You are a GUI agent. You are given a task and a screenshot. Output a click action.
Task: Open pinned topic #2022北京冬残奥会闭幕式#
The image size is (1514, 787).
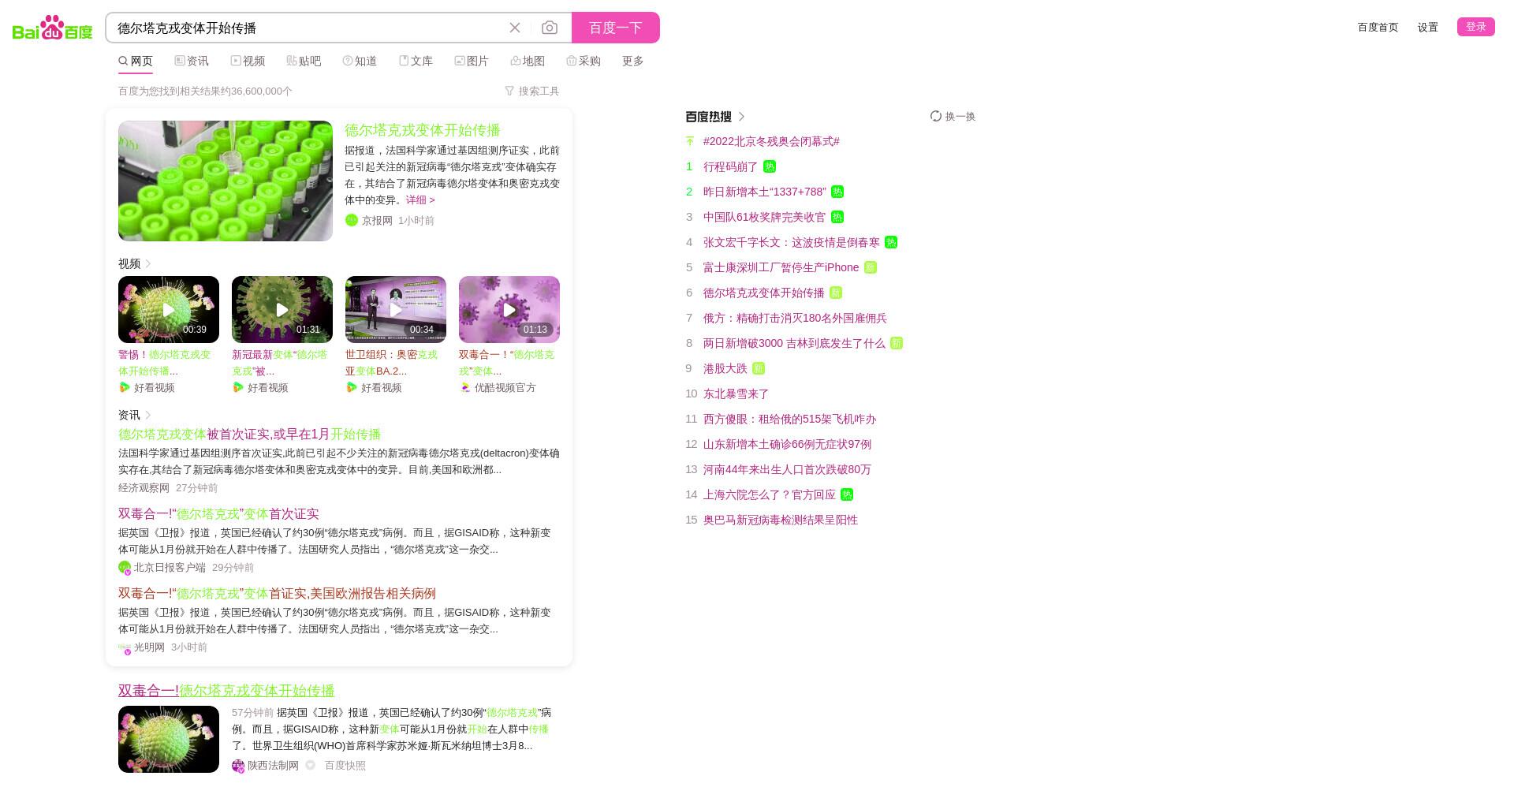pos(771,142)
